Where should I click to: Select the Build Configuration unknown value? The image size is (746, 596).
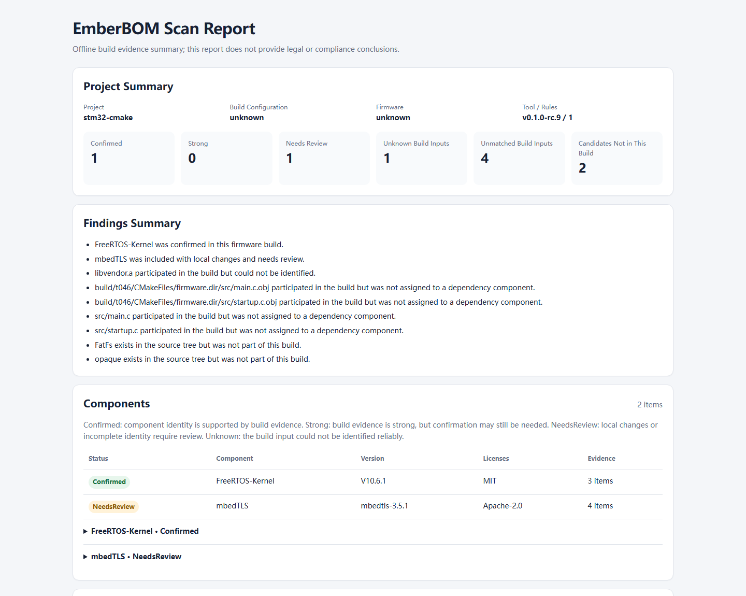point(247,118)
